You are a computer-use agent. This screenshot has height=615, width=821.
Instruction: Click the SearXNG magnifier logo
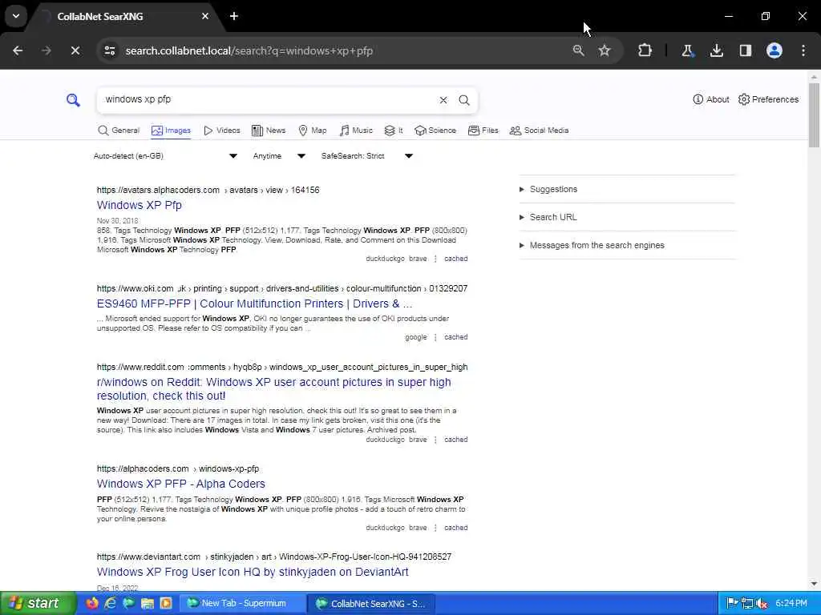[x=73, y=100]
